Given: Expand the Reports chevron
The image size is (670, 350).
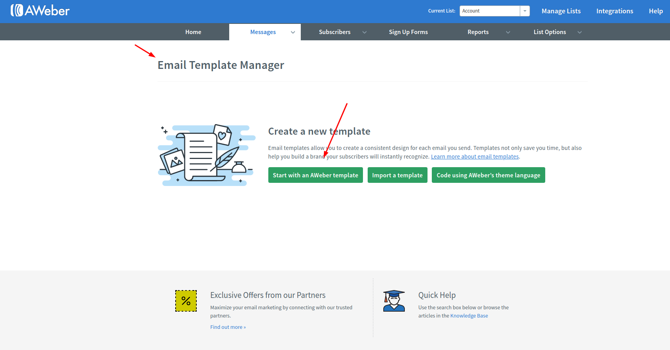Looking at the screenshot, I should (x=508, y=32).
